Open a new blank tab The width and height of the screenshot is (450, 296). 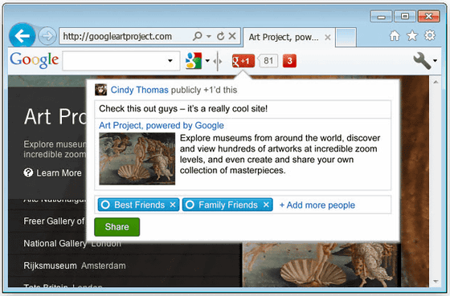click(x=346, y=37)
